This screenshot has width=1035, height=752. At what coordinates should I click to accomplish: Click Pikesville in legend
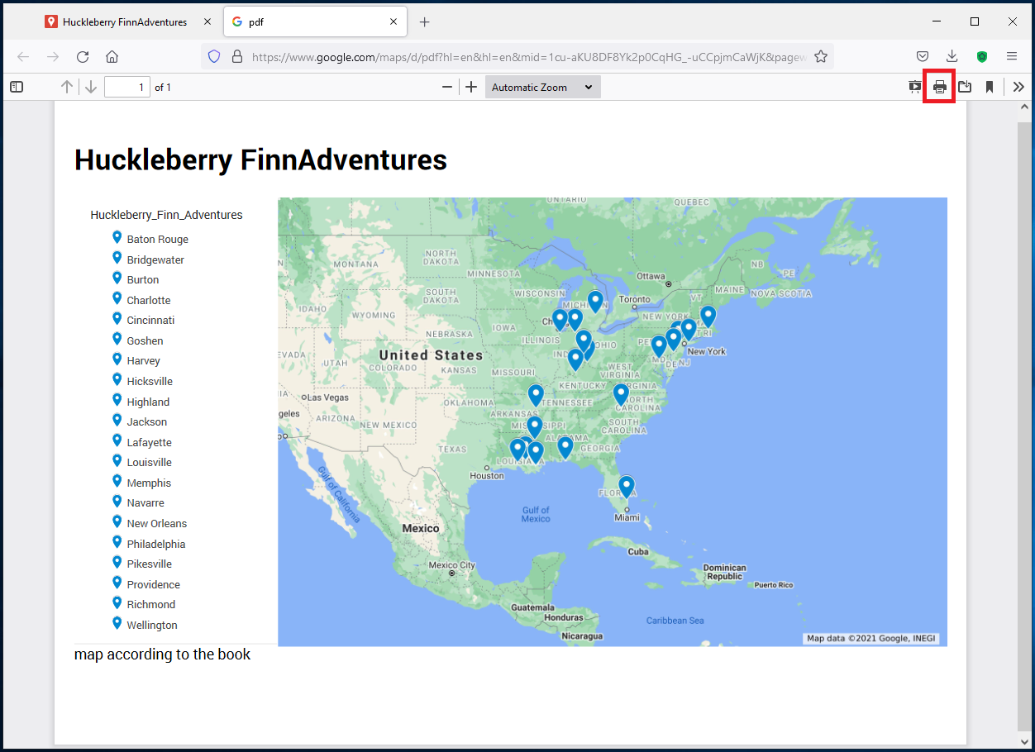(150, 564)
